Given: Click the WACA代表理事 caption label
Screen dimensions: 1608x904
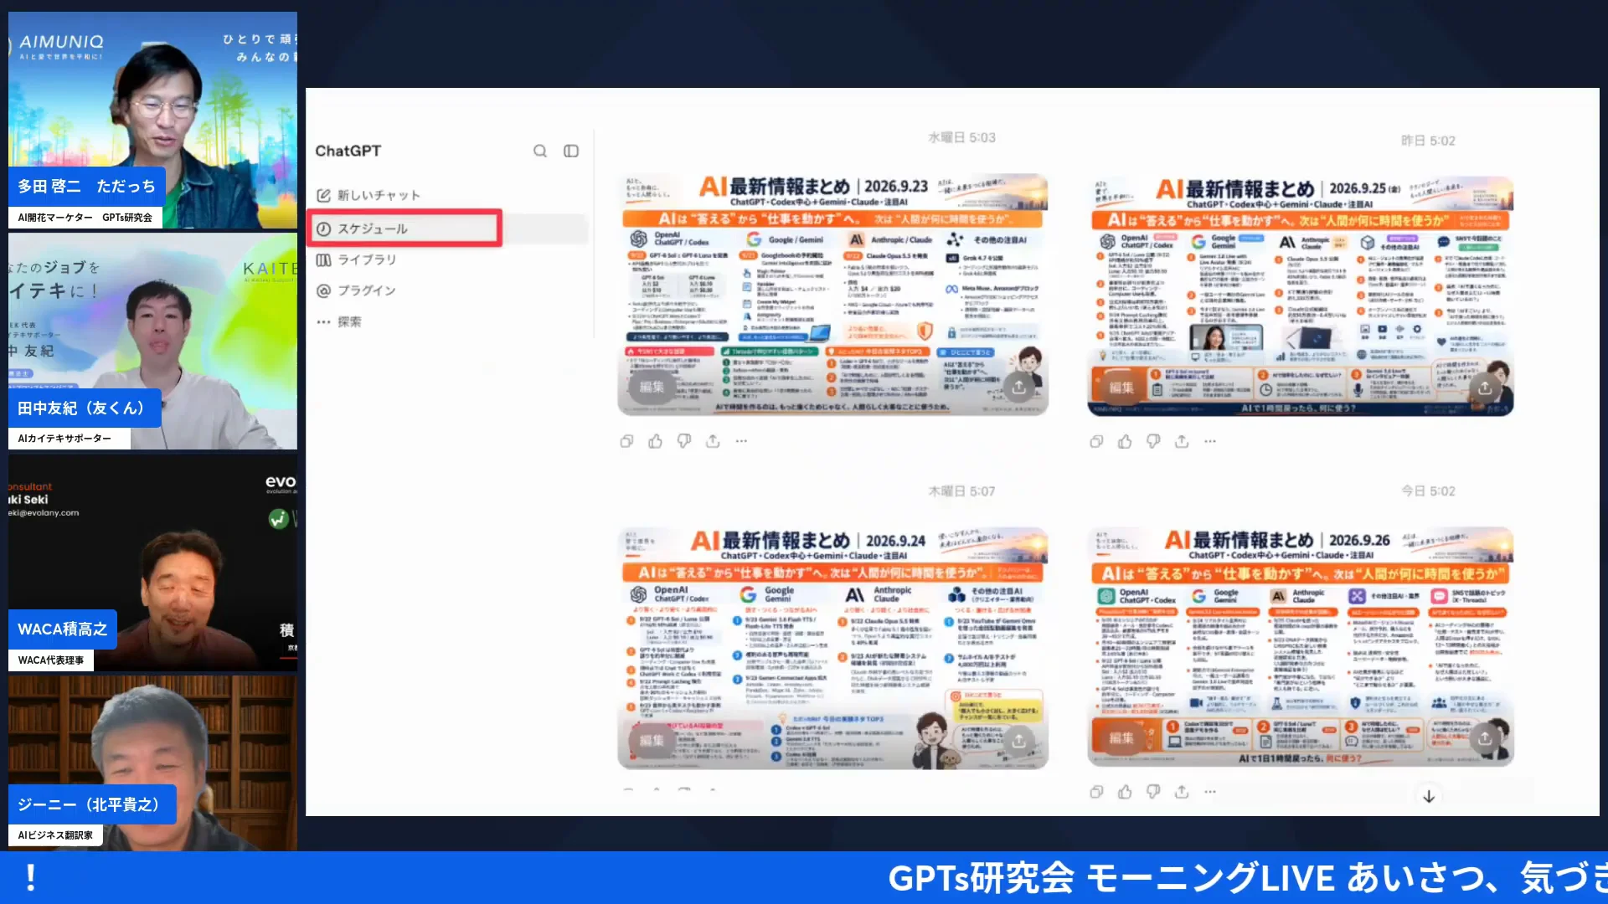Looking at the screenshot, I should click(x=51, y=660).
